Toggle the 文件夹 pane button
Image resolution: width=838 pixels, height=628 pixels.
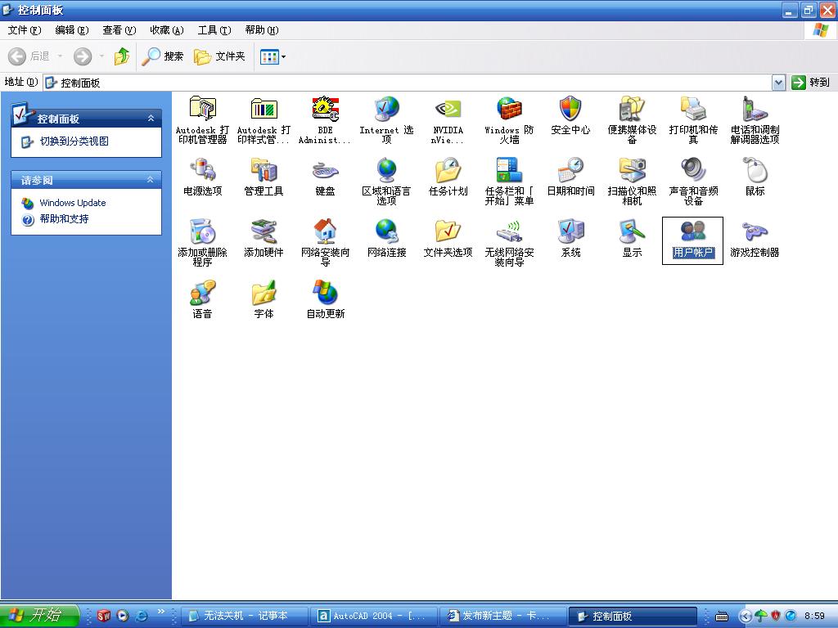pos(219,56)
